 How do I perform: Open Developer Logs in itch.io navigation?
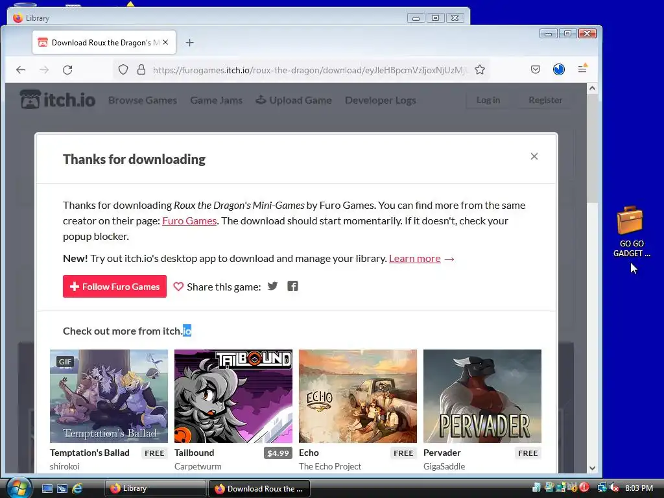click(380, 101)
